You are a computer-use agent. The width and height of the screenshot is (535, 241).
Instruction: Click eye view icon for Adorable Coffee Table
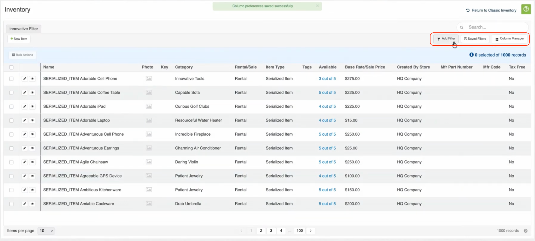[x=32, y=93]
